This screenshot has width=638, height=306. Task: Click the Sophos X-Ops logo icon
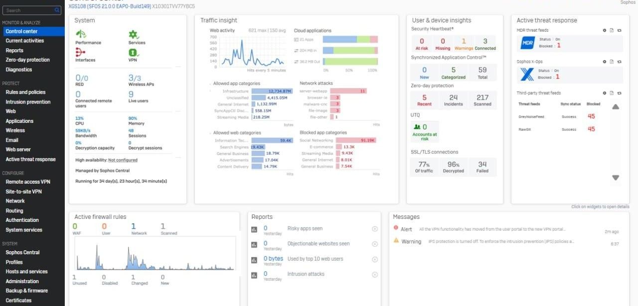click(x=527, y=74)
